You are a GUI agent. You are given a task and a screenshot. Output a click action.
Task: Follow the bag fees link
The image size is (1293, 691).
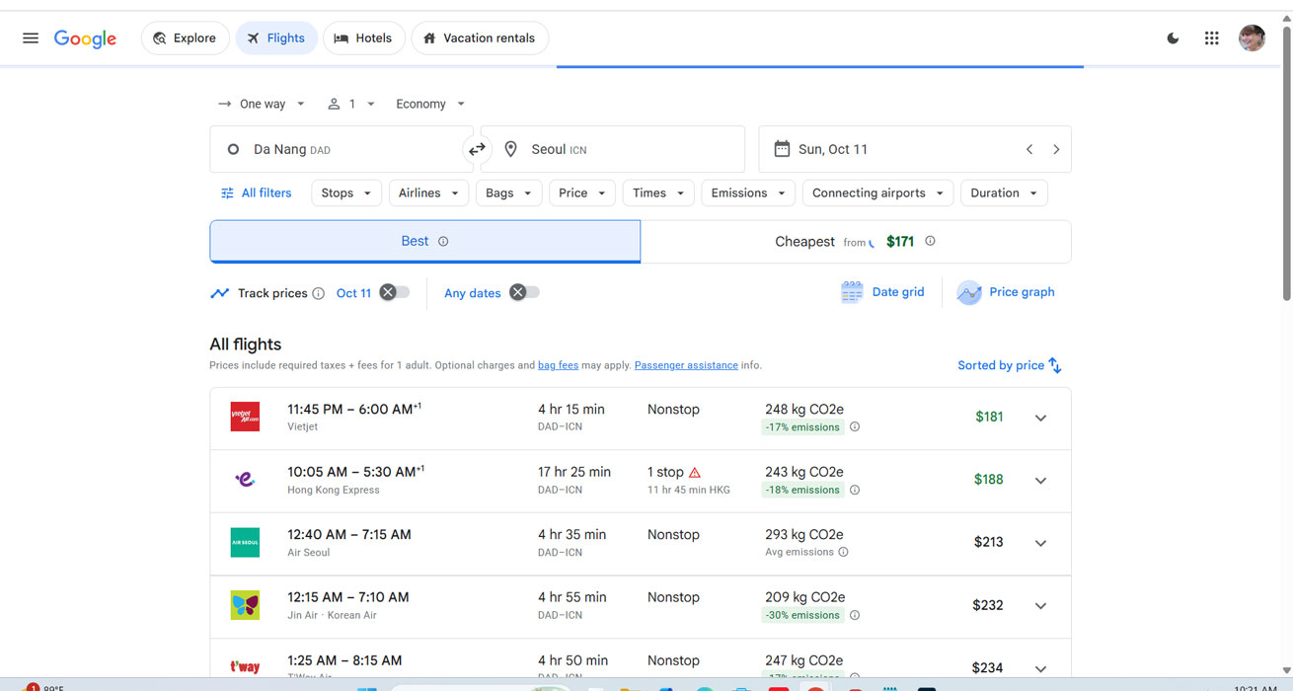coord(558,365)
